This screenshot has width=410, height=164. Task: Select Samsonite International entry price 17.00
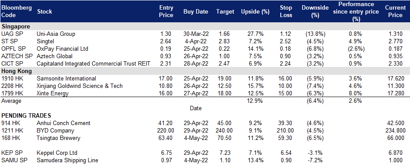(168, 78)
